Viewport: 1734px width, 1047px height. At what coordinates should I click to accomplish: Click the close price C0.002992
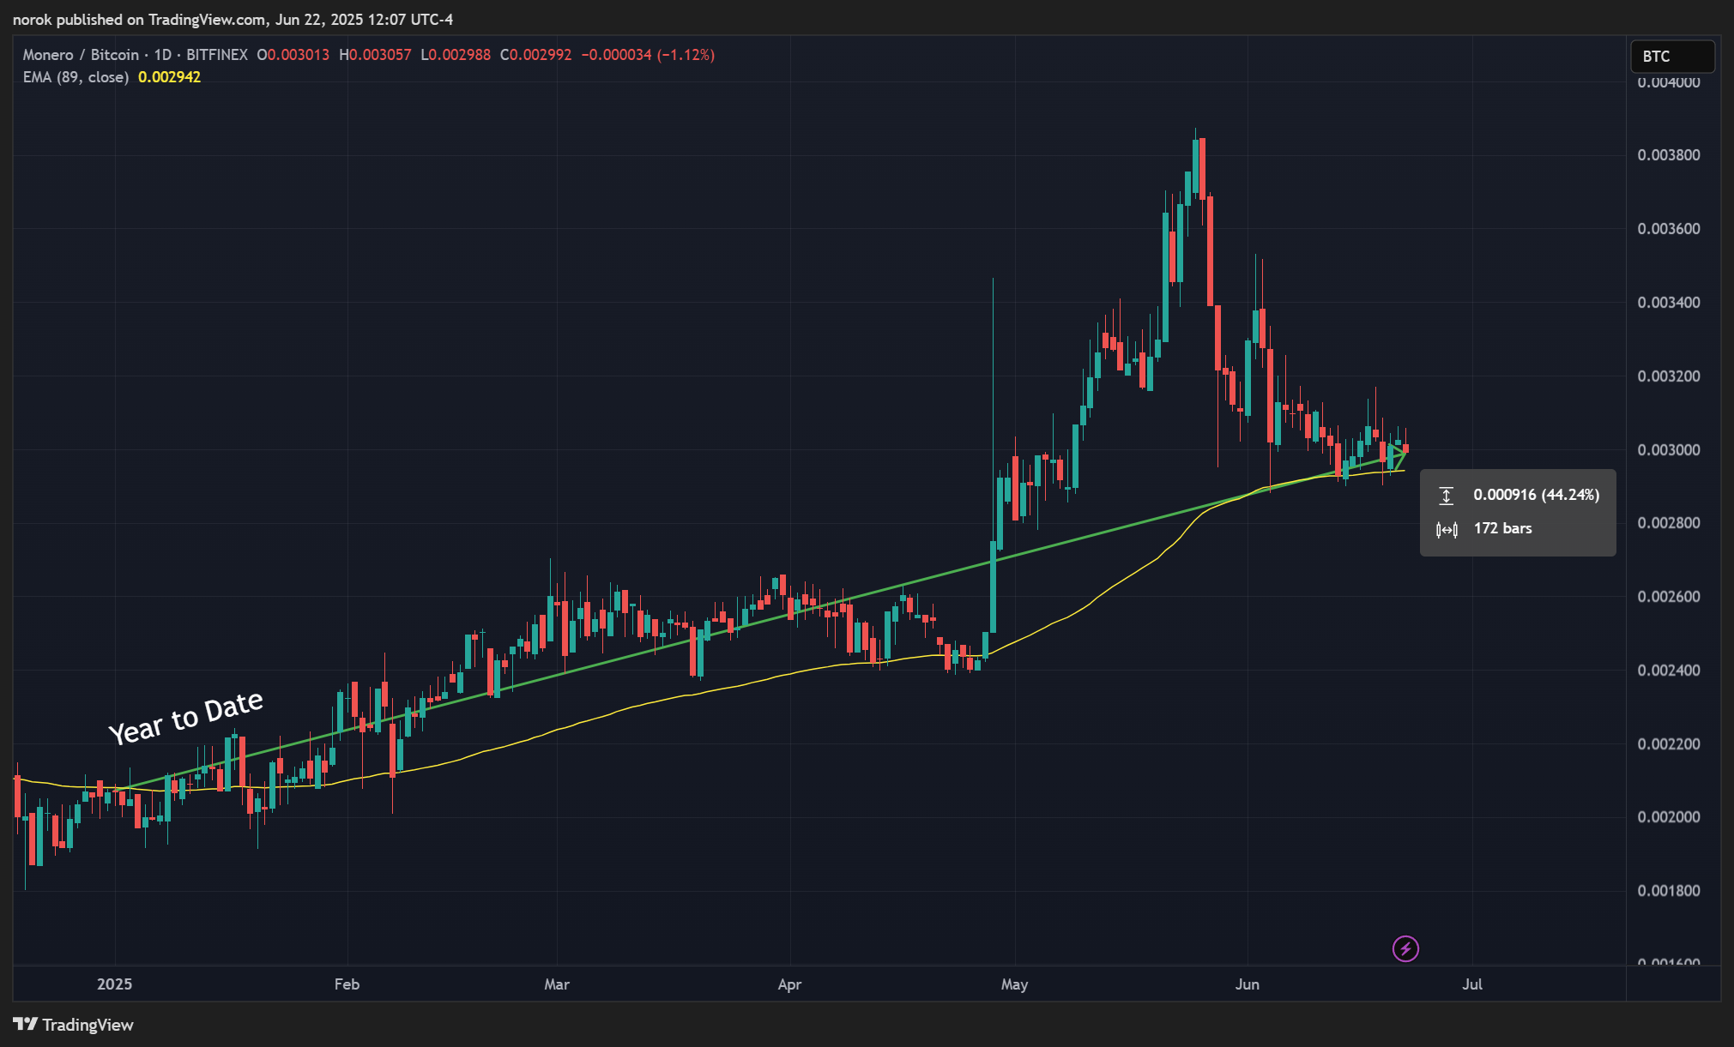(536, 55)
